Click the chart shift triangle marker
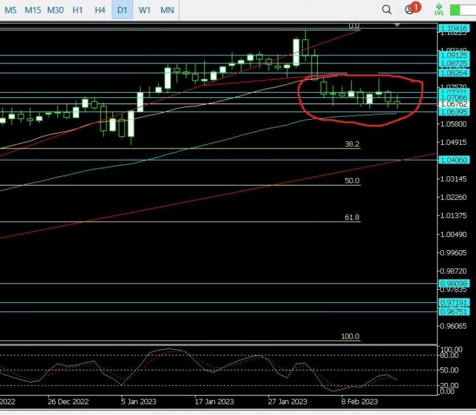The height and width of the screenshot is (415, 476). 396,24
